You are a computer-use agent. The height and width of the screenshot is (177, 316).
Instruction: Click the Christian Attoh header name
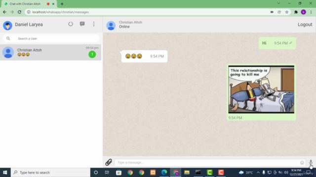point(130,22)
